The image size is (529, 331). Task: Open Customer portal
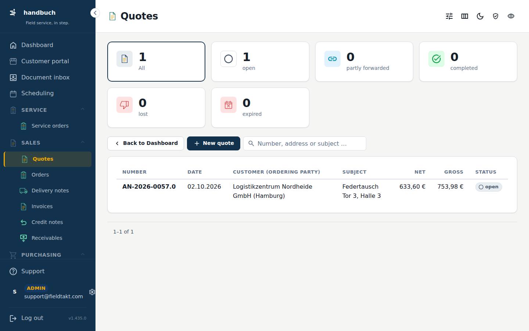coord(48,61)
